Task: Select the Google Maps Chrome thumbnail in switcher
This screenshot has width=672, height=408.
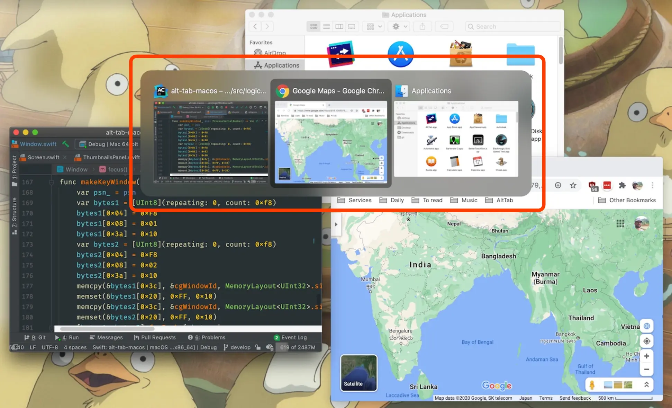Action: [331, 142]
